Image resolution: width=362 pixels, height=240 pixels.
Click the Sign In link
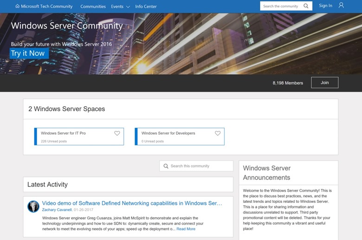click(325, 6)
